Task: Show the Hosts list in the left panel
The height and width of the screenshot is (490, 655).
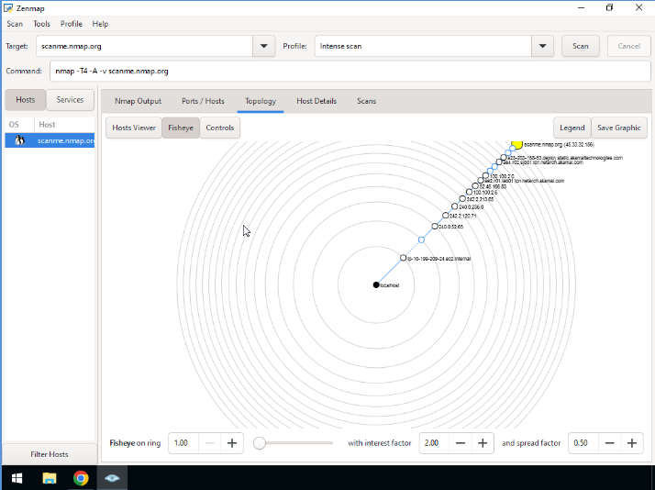Action: [25, 100]
